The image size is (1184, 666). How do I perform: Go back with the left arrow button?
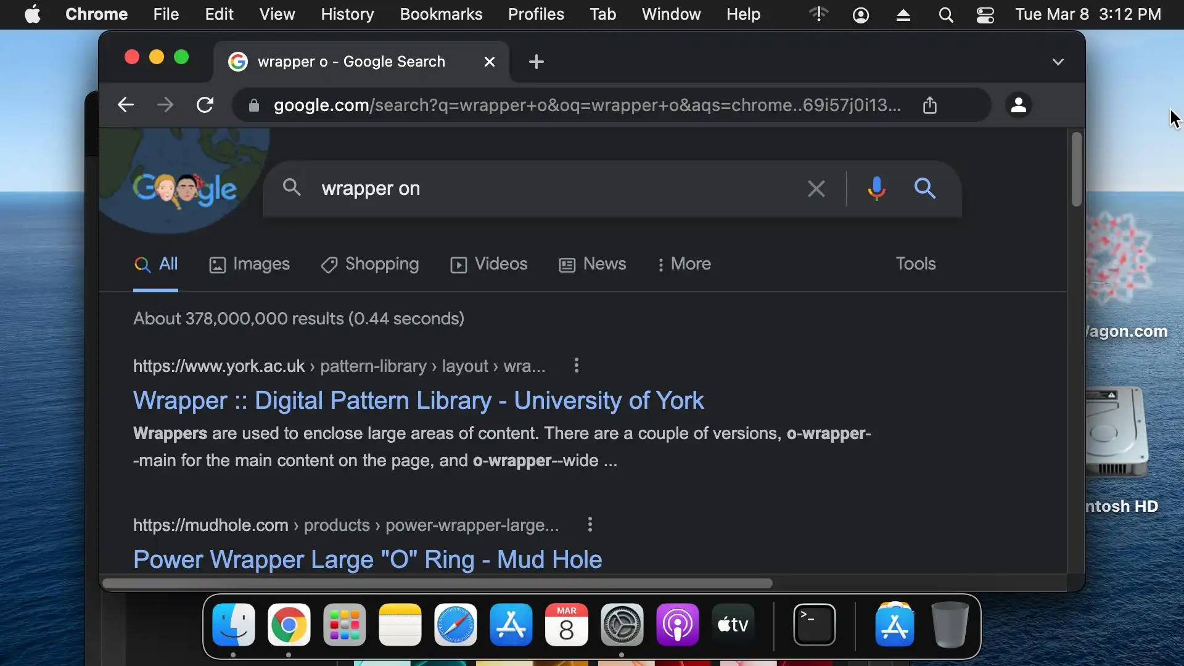pos(126,105)
